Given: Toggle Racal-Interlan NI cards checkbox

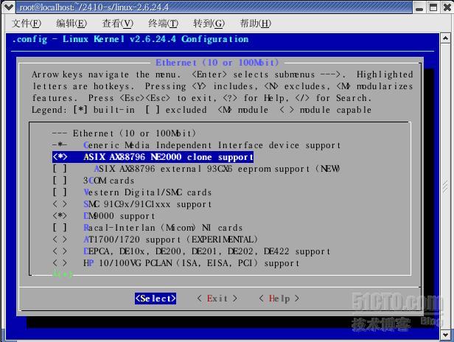Looking at the screenshot, I should (60, 228).
